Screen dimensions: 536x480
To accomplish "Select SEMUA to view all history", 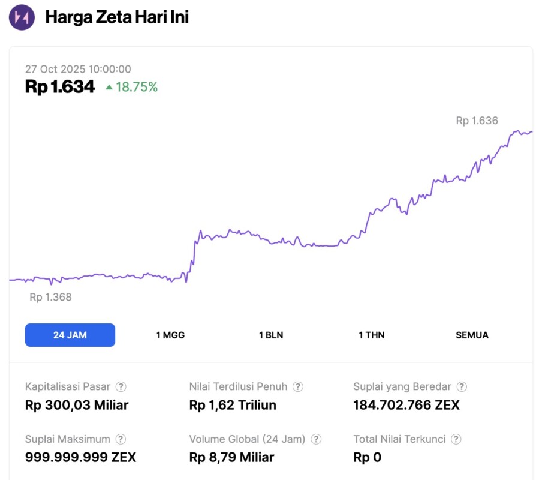I will click(472, 335).
